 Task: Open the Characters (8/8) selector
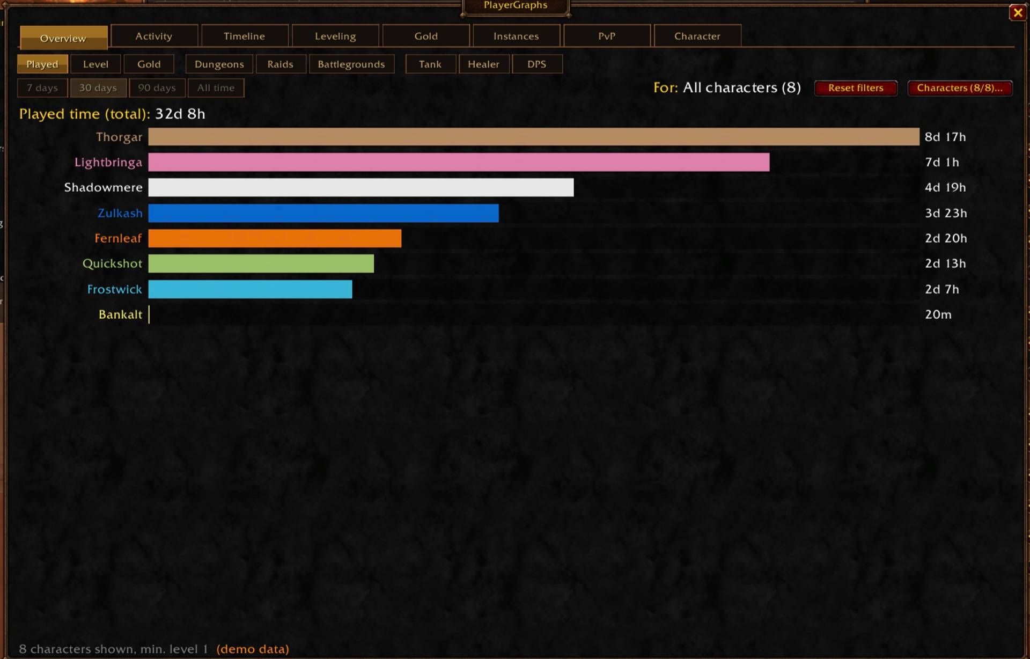(960, 87)
